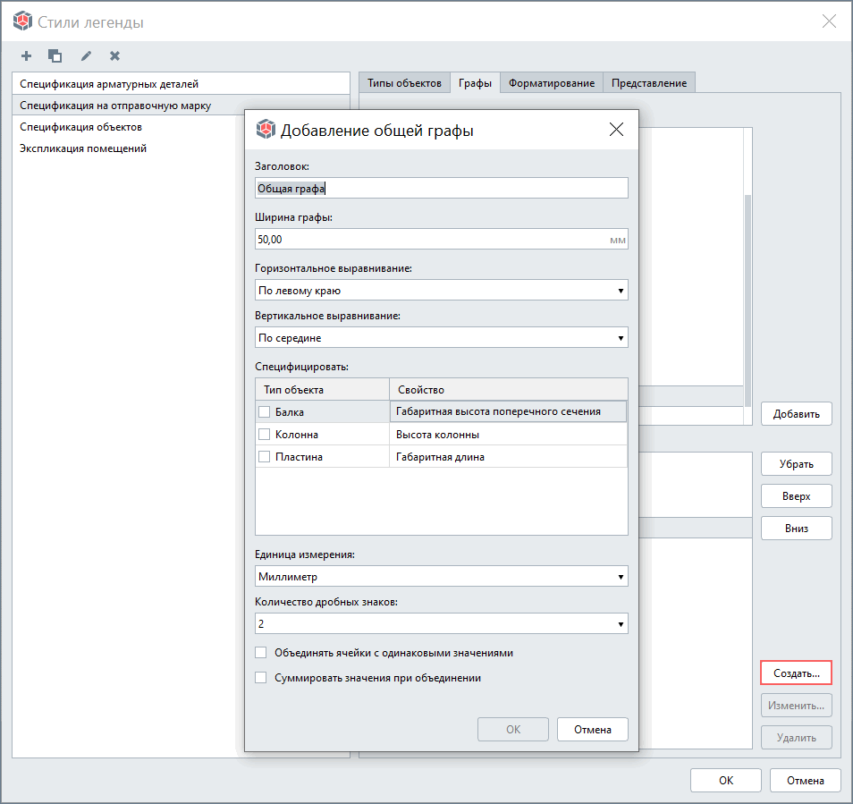The image size is (853, 804).
Task: Click the Удалить button
Action: point(797,738)
